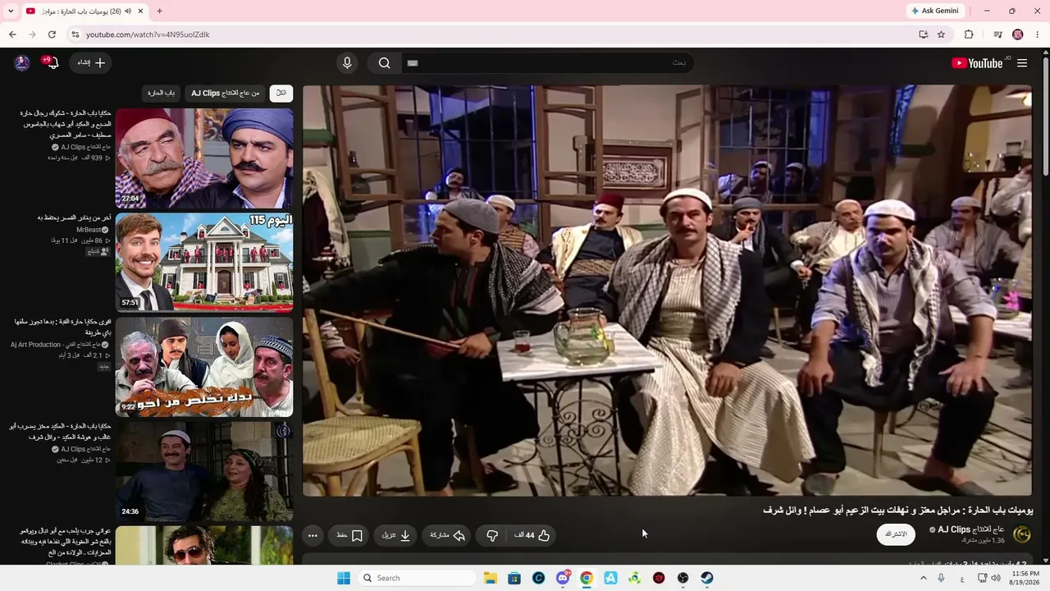Focus the YouTube search field

(547, 63)
